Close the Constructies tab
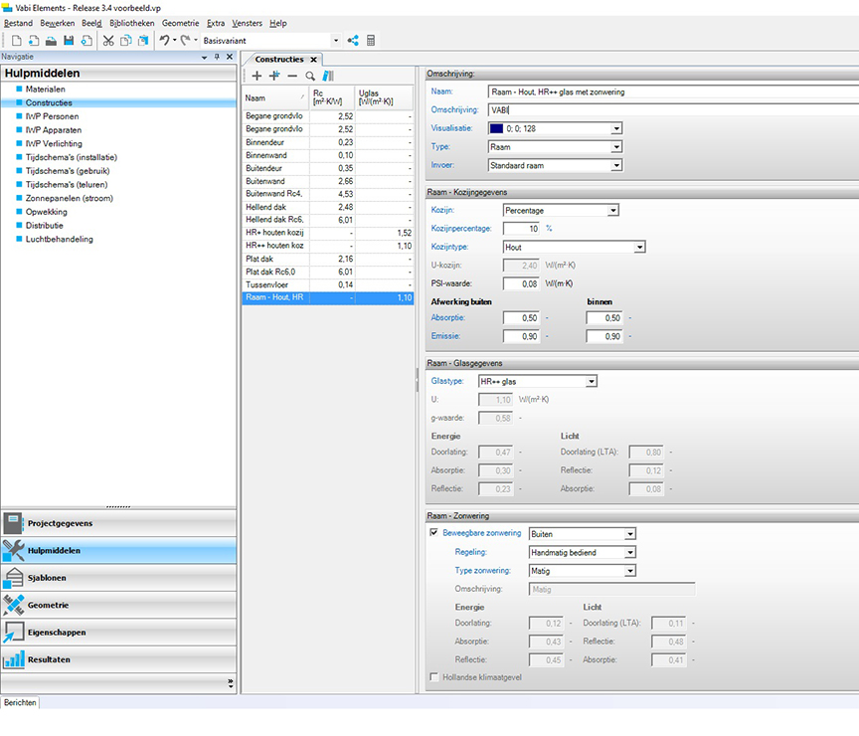 click(314, 60)
